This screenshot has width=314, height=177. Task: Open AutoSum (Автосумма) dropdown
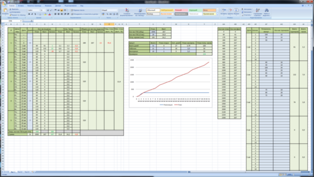coord(247,9)
